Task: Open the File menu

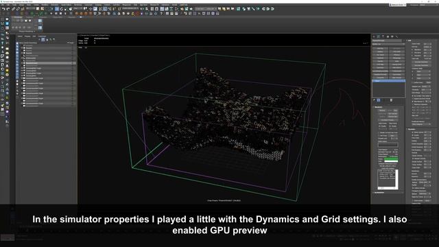Action: pos(2,5)
